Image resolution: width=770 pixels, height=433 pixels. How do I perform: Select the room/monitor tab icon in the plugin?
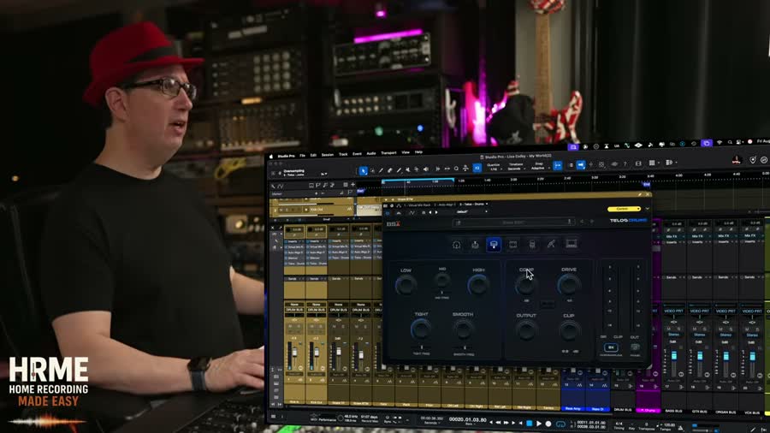(571, 244)
